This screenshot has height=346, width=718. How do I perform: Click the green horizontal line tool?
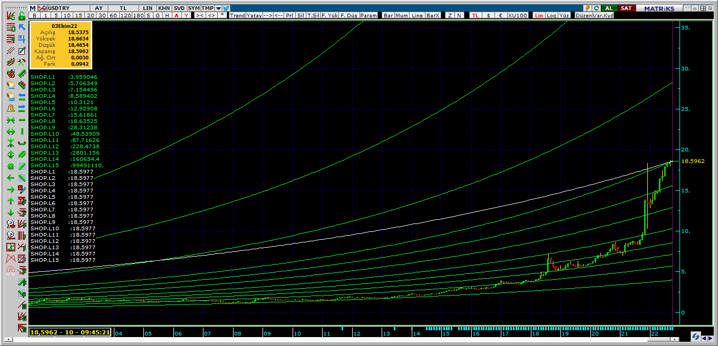coord(22,120)
